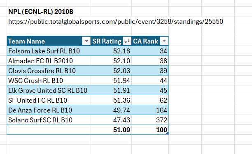Select the 52.18 SR Rating cell
This screenshot has width=252, height=154.
111,51
